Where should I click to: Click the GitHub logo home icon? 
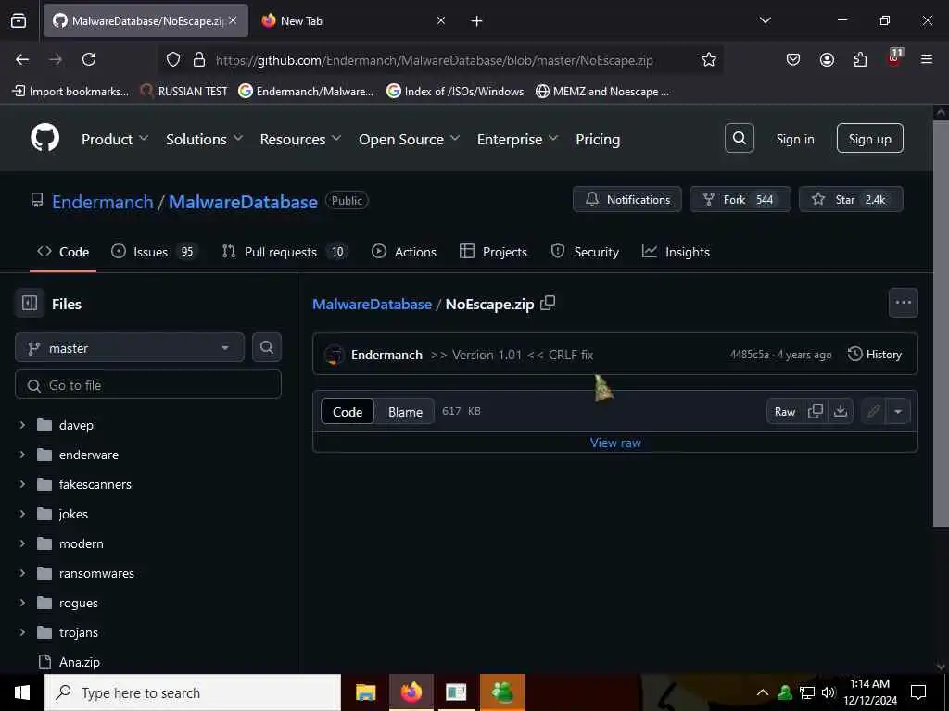pos(45,139)
